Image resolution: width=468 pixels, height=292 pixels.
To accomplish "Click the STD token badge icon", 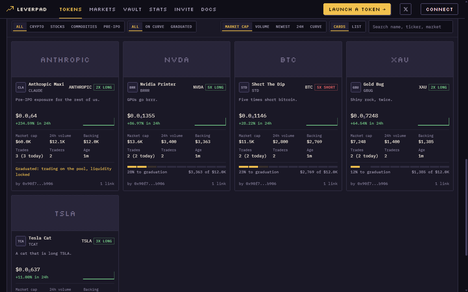I will tap(244, 87).
